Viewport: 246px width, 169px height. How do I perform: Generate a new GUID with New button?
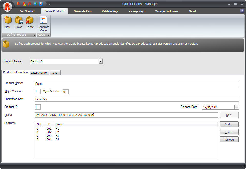229,115
